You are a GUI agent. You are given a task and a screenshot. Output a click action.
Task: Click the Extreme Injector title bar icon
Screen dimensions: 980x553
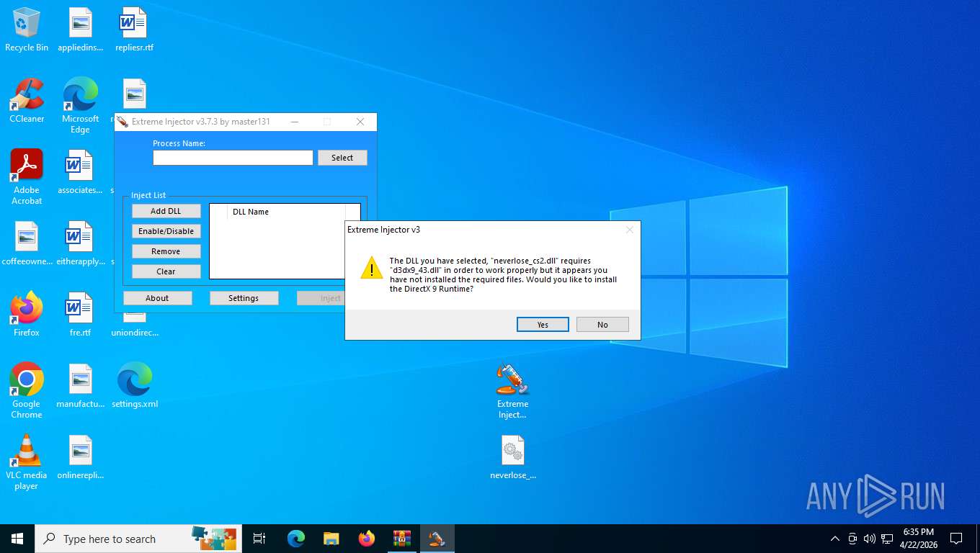click(122, 122)
